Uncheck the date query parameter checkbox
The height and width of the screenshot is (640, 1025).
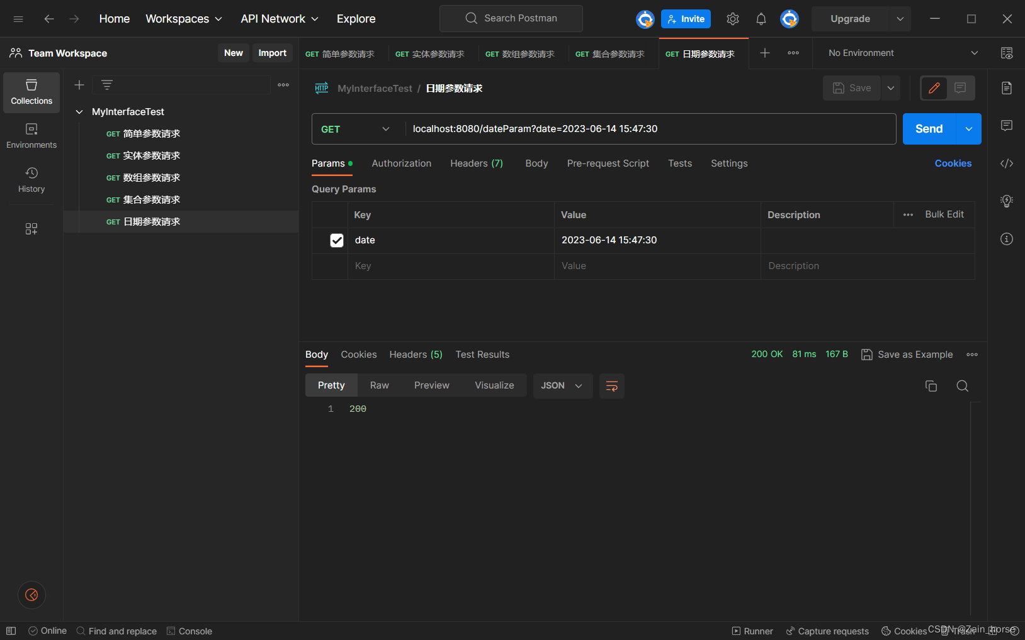(x=337, y=240)
